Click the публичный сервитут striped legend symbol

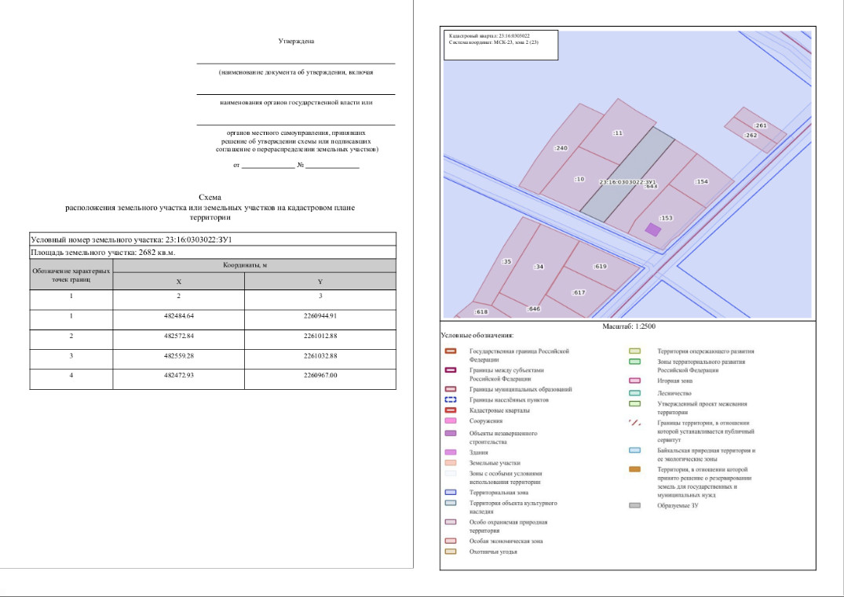635,422
